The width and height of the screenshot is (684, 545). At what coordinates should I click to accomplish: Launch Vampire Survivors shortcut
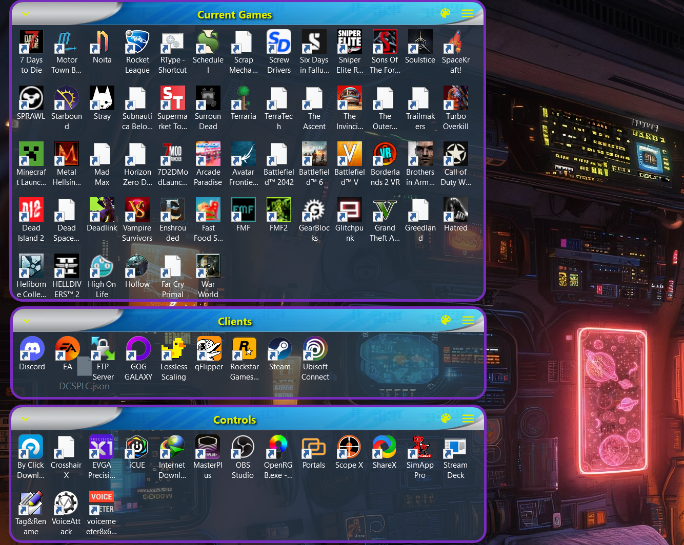point(137,210)
